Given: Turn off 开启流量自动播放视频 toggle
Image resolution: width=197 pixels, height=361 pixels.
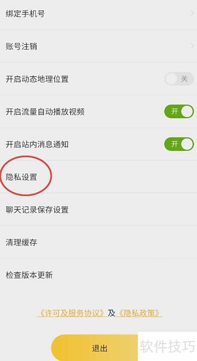Looking at the screenshot, I should pos(179,111).
